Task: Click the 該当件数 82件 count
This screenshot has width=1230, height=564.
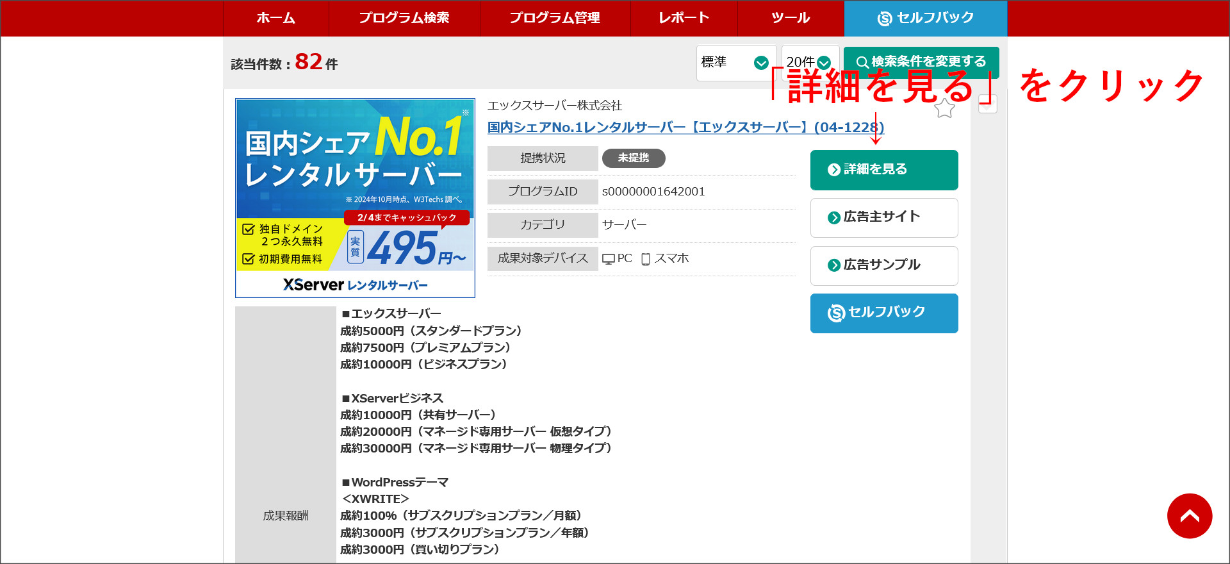Action: (x=284, y=62)
